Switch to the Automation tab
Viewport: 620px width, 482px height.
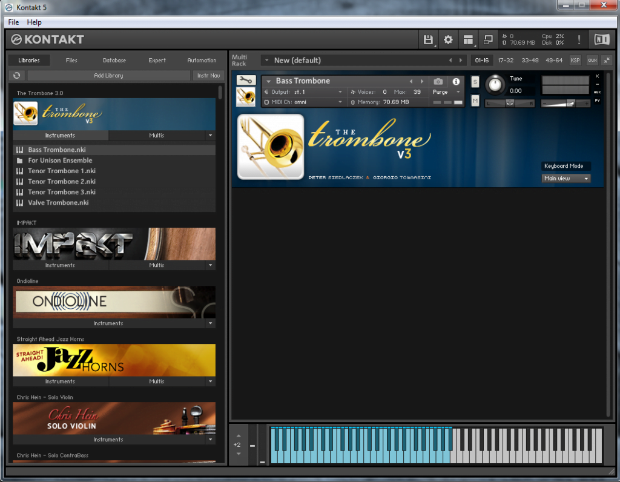pyautogui.click(x=202, y=60)
